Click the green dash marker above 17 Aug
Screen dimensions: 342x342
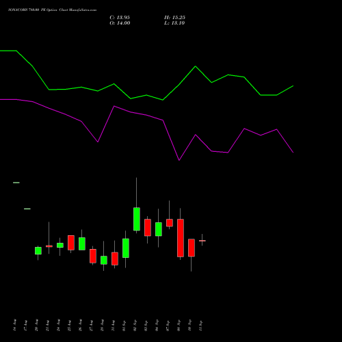(27, 209)
